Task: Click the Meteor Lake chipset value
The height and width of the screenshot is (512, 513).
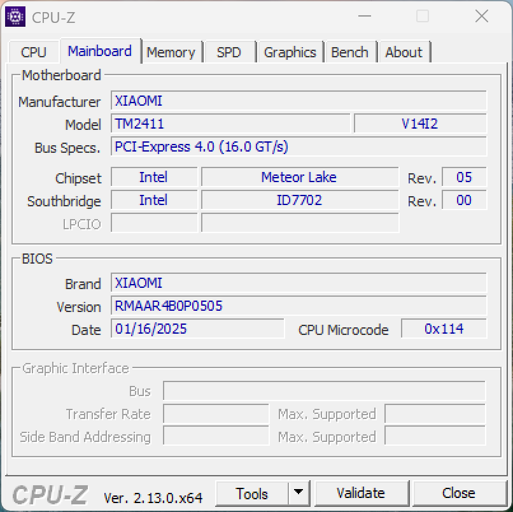Action: click(300, 177)
